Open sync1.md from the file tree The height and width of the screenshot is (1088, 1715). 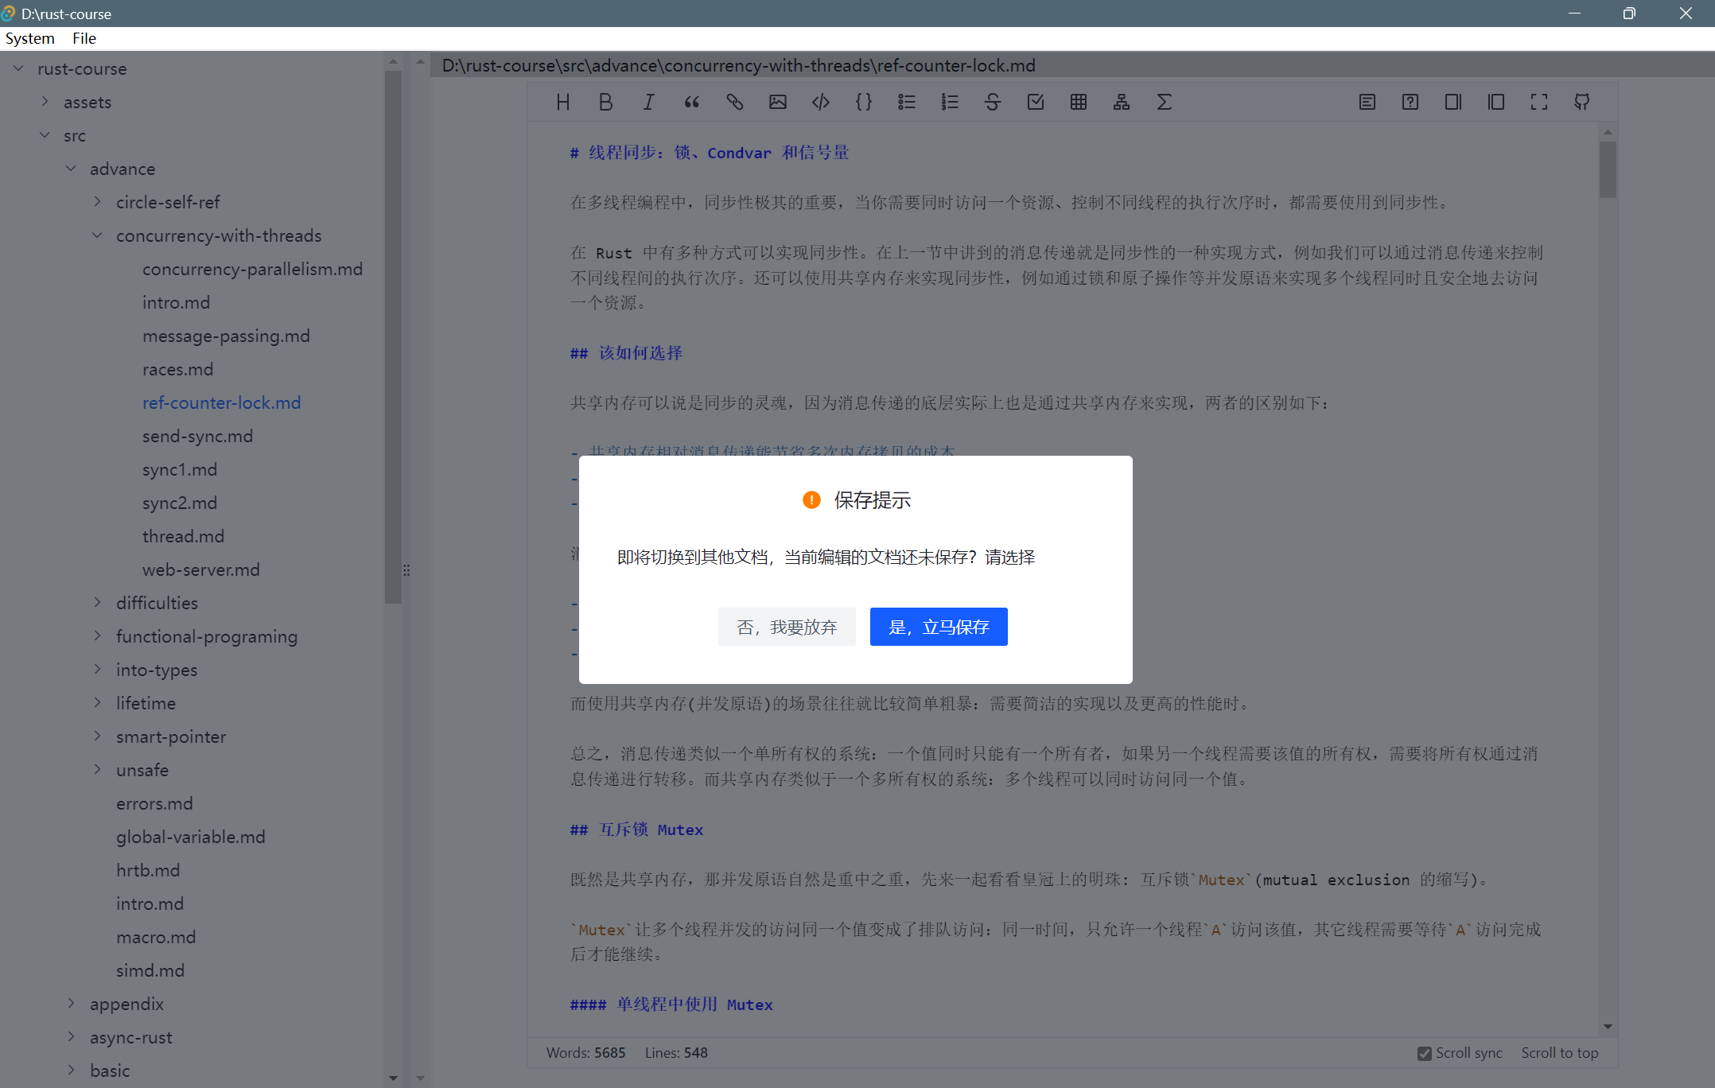tap(180, 469)
